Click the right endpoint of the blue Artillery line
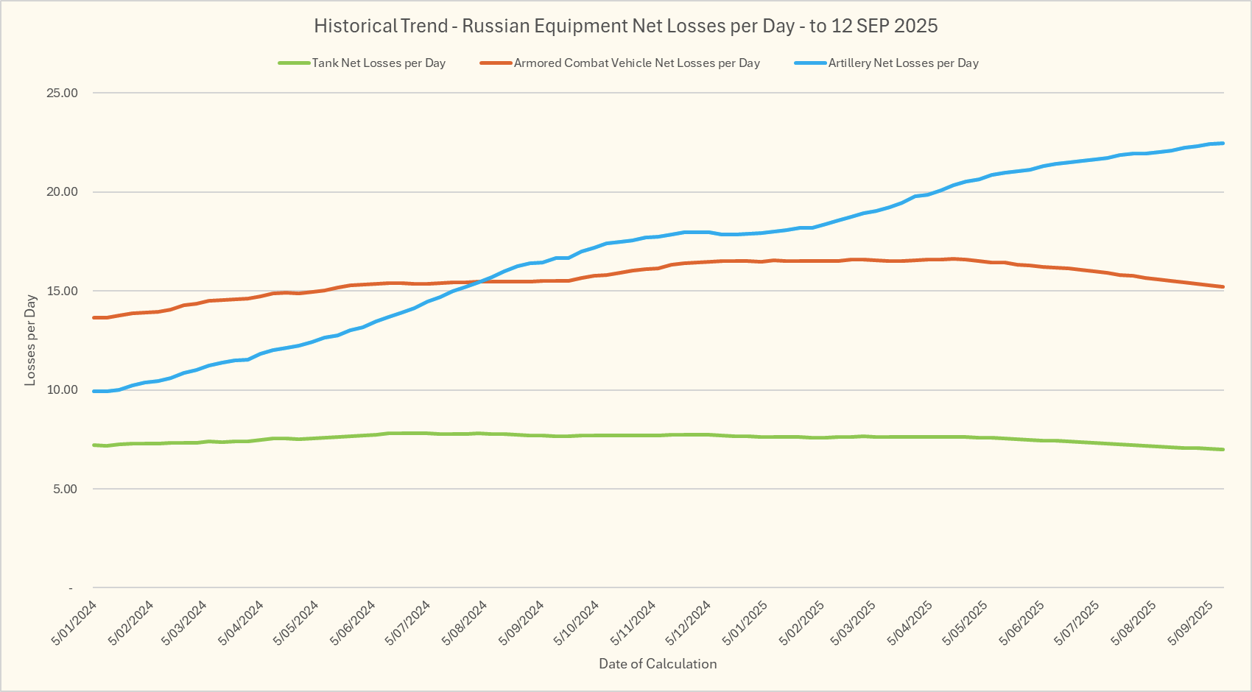The image size is (1252, 692). [1223, 144]
